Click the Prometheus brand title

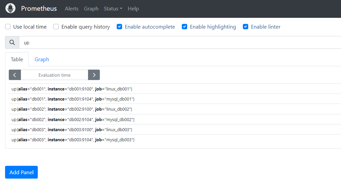[x=39, y=8]
